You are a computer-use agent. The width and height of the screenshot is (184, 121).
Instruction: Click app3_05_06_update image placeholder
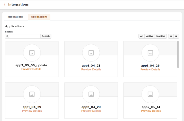(32, 53)
